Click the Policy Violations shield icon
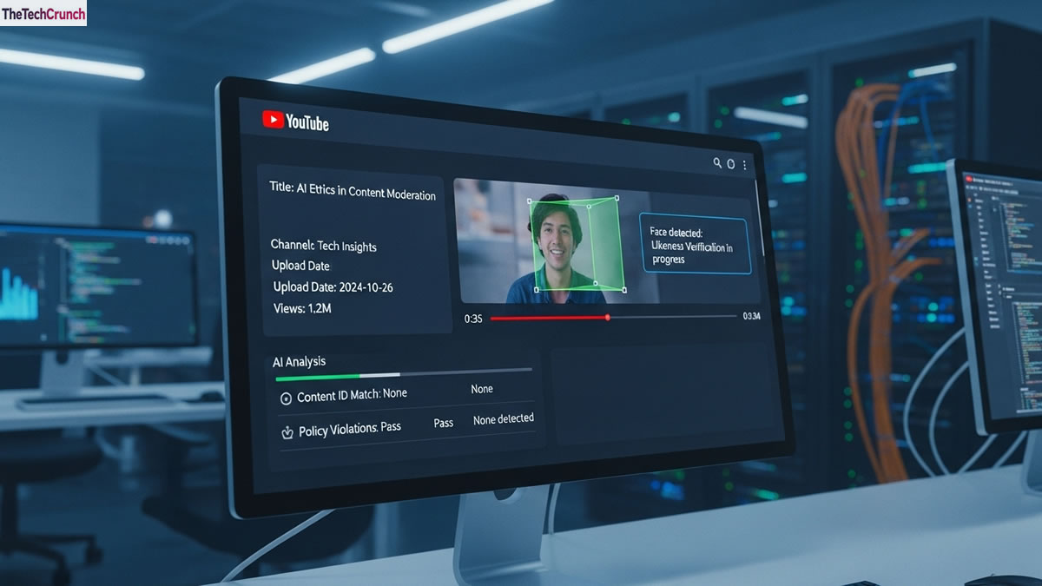The height and width of the screenshot is (586, 1042). click(287, 429)
